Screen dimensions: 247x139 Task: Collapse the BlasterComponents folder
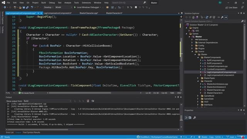[x=198, y=58]
